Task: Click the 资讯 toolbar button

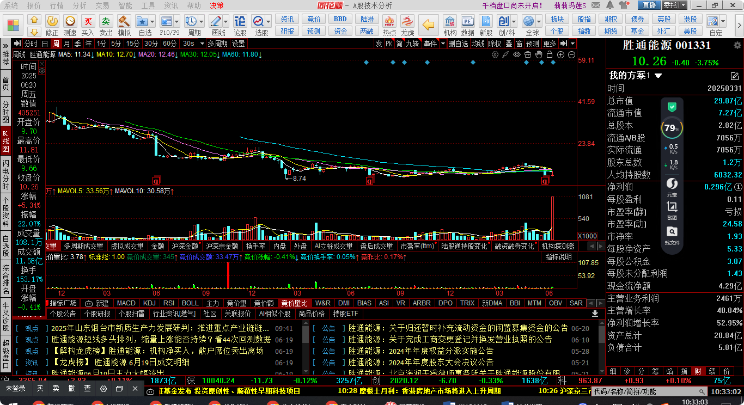Action: [x=287, y=19]
